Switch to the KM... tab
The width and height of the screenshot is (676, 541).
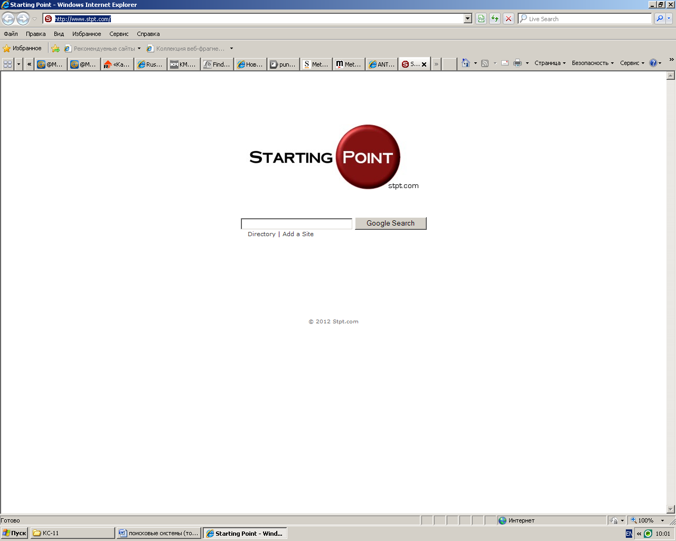(184, 64)
